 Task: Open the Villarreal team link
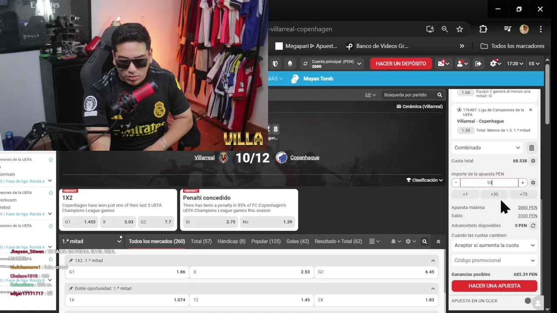(205, 157)
